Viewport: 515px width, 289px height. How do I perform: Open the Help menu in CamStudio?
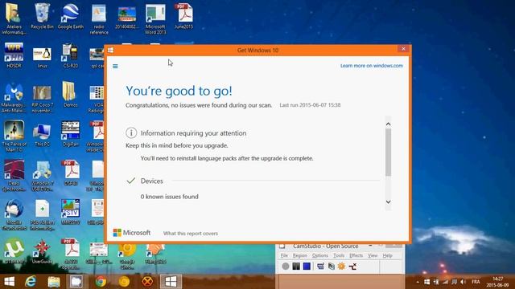pyautogui.click(x=388, y=255)
